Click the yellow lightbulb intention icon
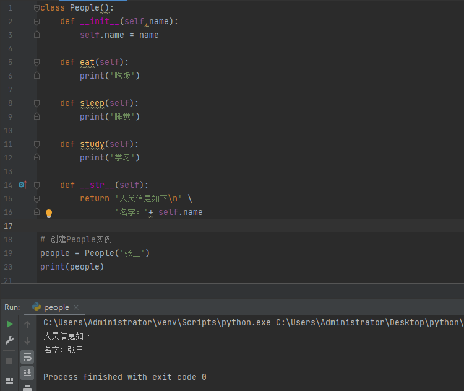The height and width of the screenshot is (391, 464). 49,213
